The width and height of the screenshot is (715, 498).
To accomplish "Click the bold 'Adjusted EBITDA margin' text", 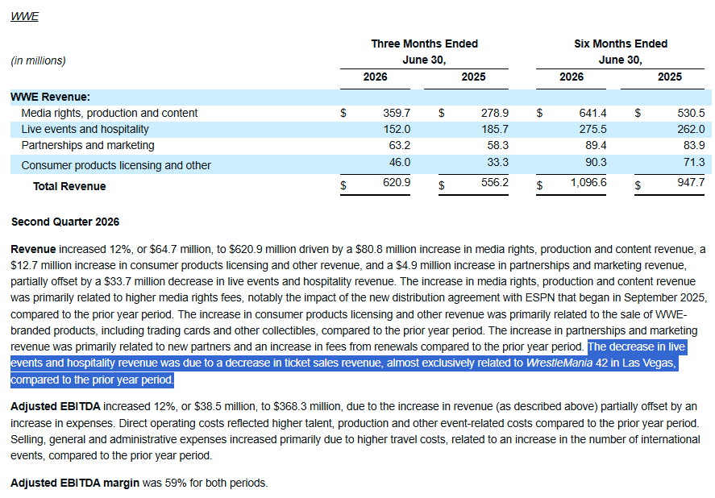I will [75, 483].
